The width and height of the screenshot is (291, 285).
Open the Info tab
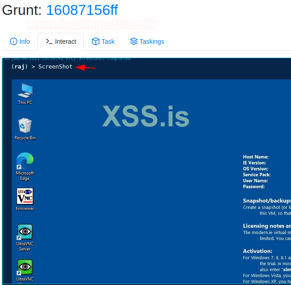(x=20, y=41)
